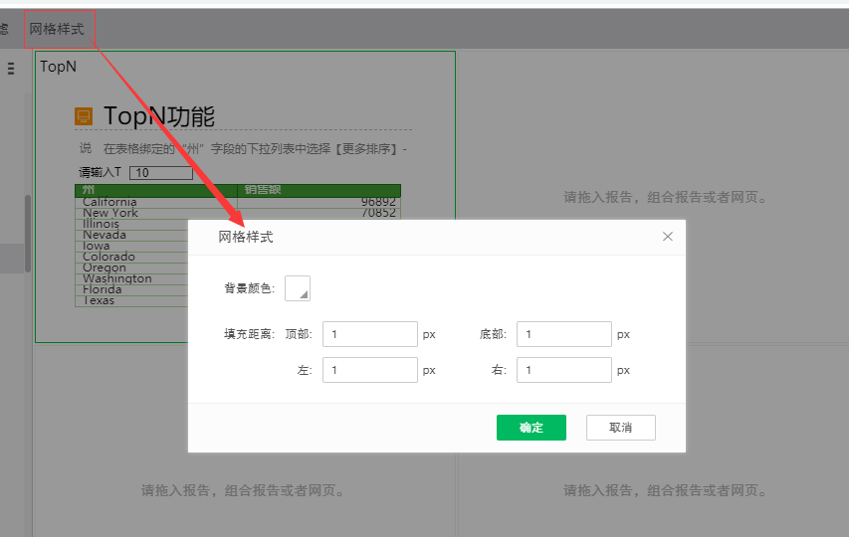Screen dimensions: 849x537
Task: Click the 左 padding input field
Action: (369, 370)
